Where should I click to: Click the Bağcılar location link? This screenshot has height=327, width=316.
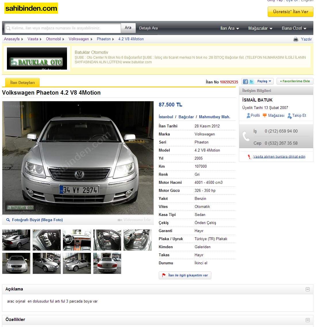pos(186,117)
